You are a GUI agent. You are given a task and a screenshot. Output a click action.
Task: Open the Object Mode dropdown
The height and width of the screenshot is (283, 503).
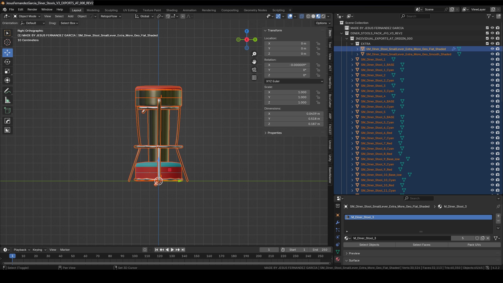click(27, 16)
